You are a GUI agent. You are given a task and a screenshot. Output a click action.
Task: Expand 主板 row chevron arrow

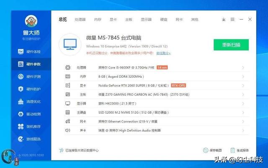[x=243, y=94]
